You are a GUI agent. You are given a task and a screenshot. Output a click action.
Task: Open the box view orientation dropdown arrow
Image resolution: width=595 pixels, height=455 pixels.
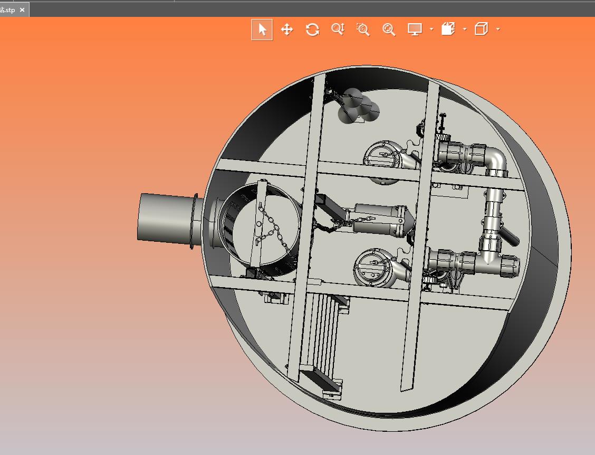(498, 29)
